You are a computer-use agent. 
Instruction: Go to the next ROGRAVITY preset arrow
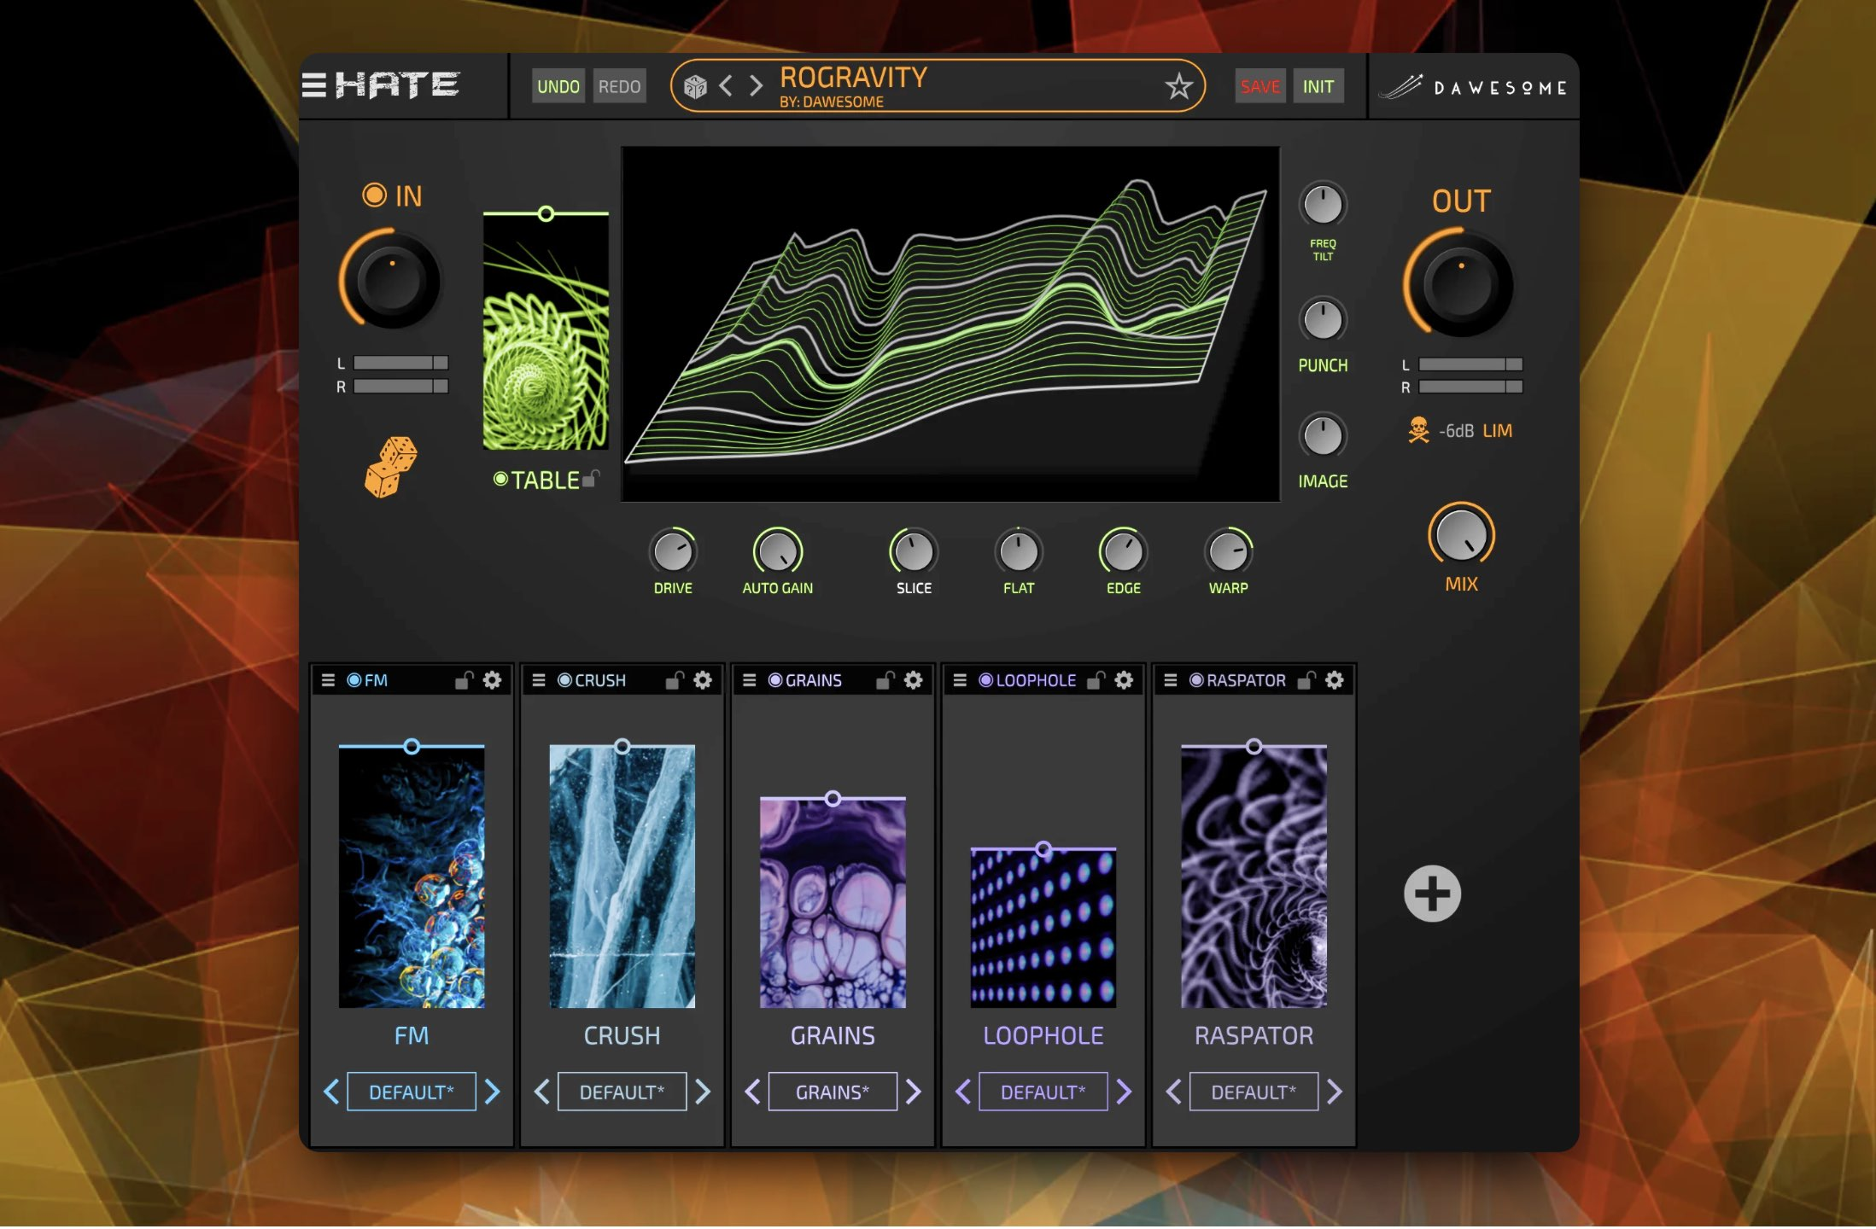[756, 86]
